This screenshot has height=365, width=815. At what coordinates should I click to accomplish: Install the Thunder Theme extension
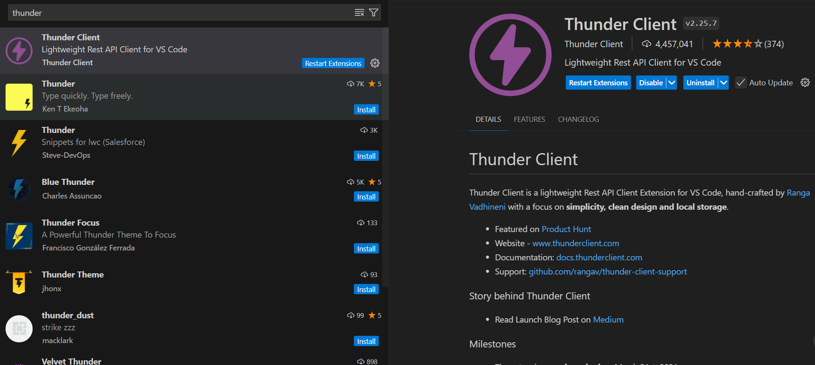coord(366,290)
